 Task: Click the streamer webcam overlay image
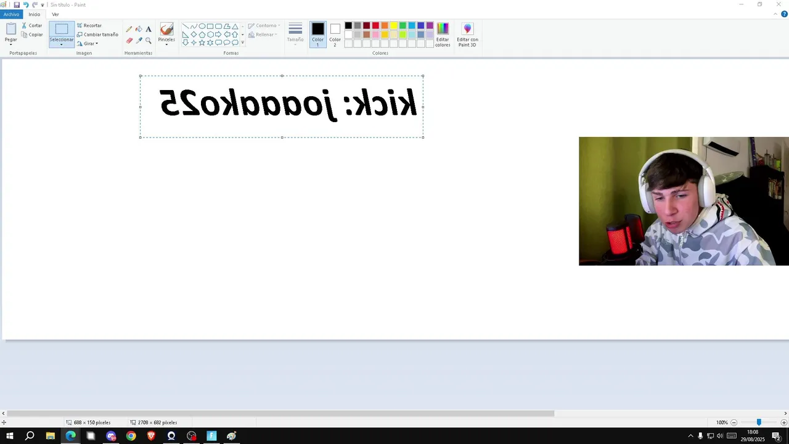click(x=684, y=201)
